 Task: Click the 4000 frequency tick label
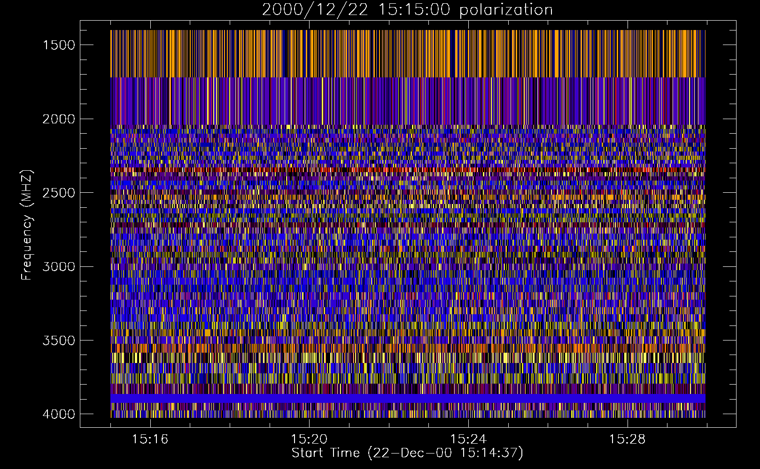pos(59,414)
